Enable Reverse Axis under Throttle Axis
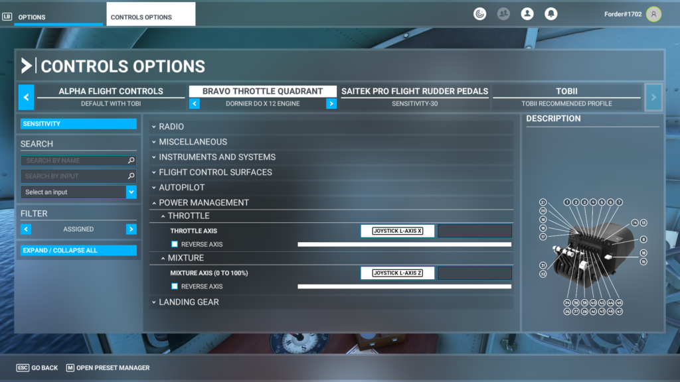The height and width of the screenshot is (382, 680). point(175,244)
